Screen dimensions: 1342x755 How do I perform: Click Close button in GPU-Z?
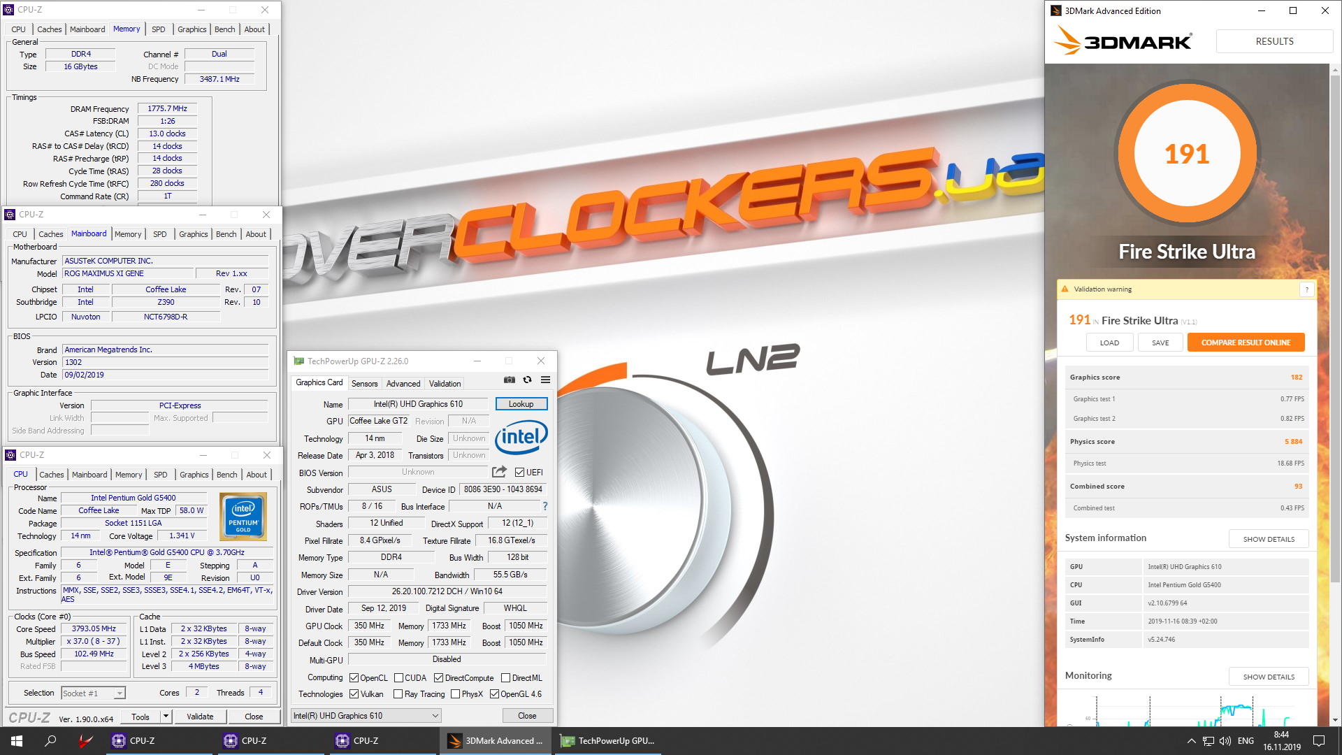point(527,716)
